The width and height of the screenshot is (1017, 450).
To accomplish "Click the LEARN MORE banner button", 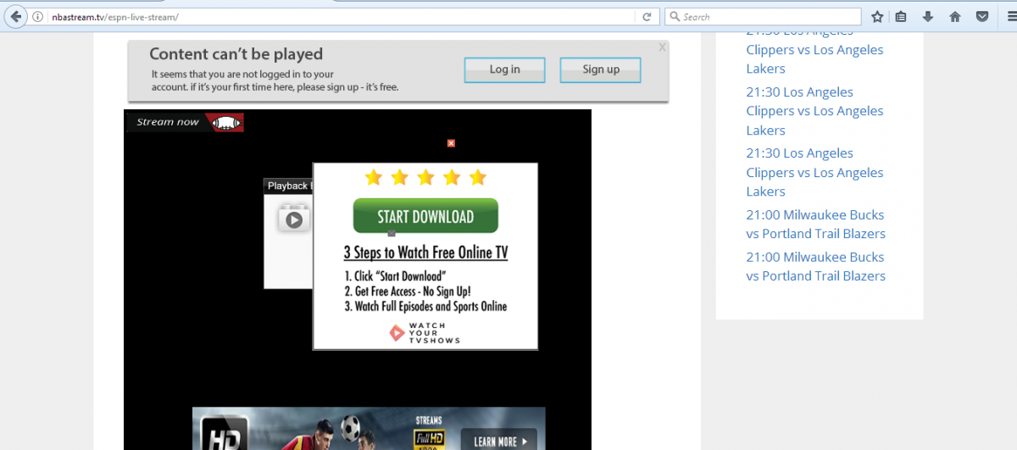I will pyautogui.click(x=500, y=441).
